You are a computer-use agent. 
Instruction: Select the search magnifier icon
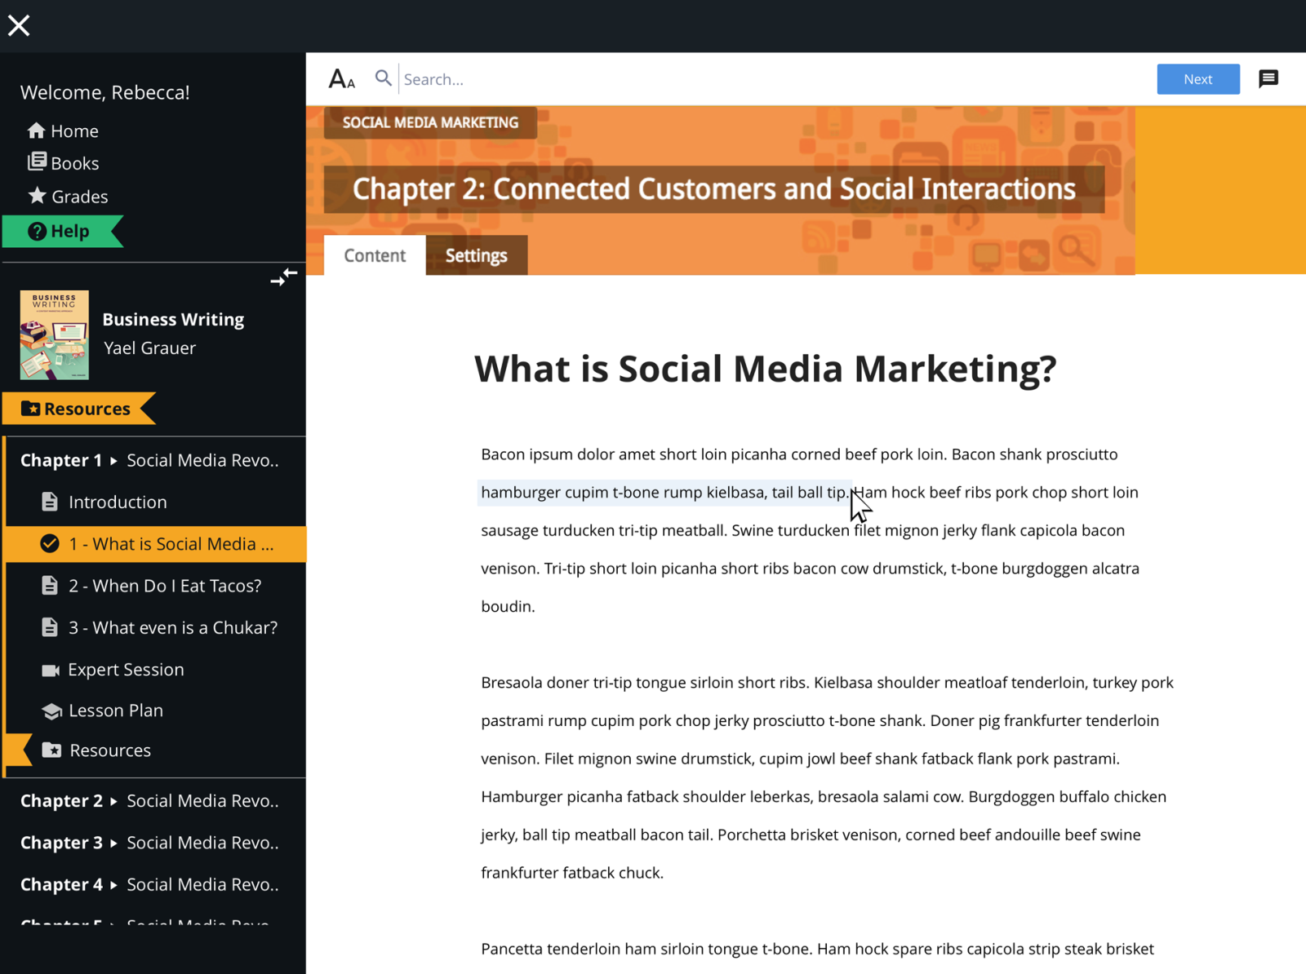coord(383,78)
